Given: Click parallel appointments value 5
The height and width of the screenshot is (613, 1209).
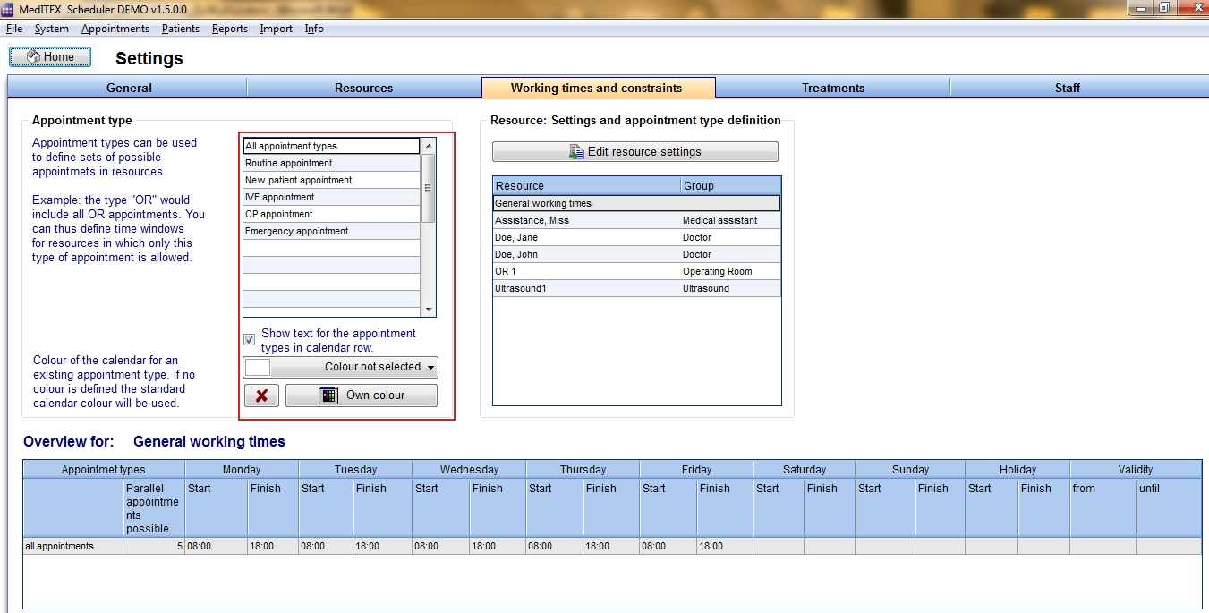Looking at the screenshot, I should coord(154,546).
